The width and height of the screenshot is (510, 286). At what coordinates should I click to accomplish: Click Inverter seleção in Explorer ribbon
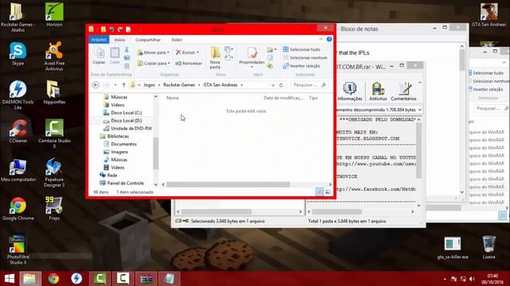pyautogui.click(x=301, y=66)
